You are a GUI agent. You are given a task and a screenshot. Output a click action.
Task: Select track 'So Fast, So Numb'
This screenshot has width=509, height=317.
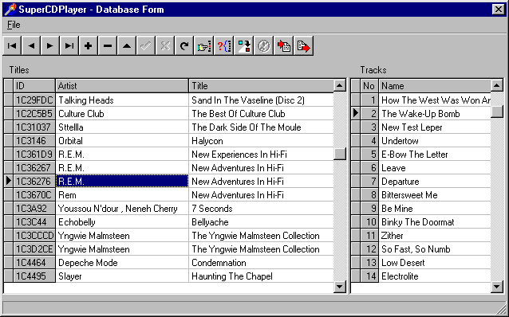(435, 249)
